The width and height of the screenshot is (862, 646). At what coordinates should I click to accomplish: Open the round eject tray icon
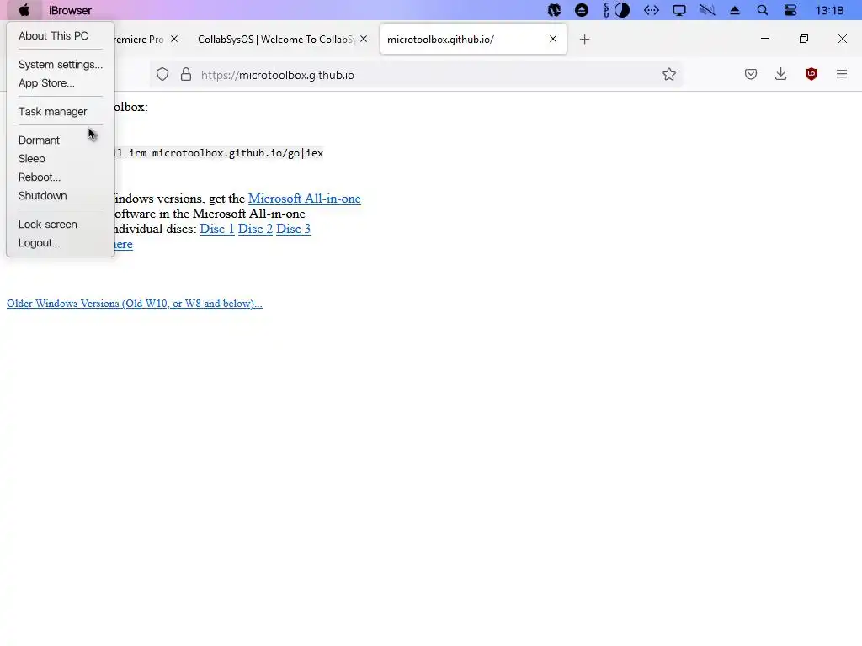582,10
